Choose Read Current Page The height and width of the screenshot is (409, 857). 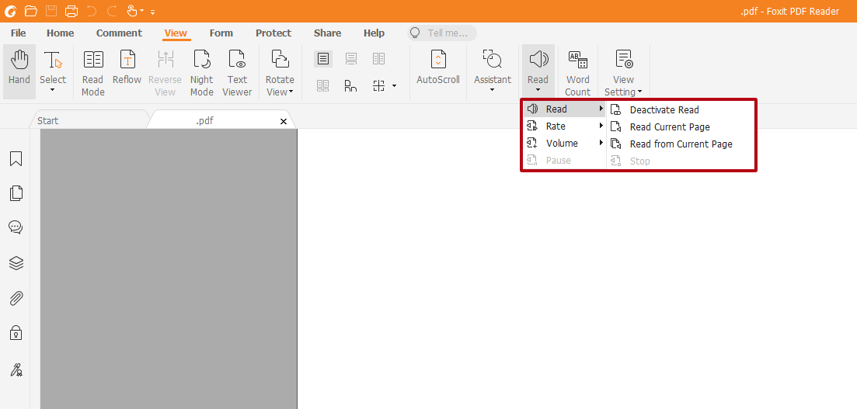tap(669, 127)
